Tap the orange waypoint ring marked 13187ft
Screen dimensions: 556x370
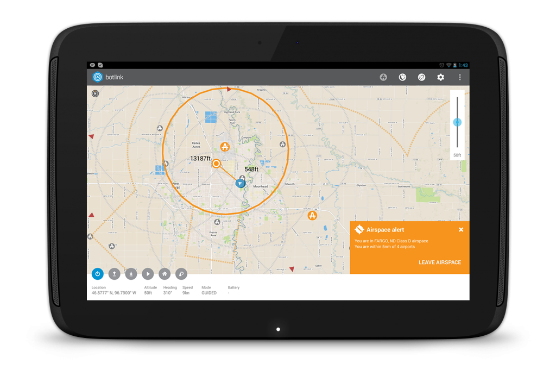click(x=216, y=163)
